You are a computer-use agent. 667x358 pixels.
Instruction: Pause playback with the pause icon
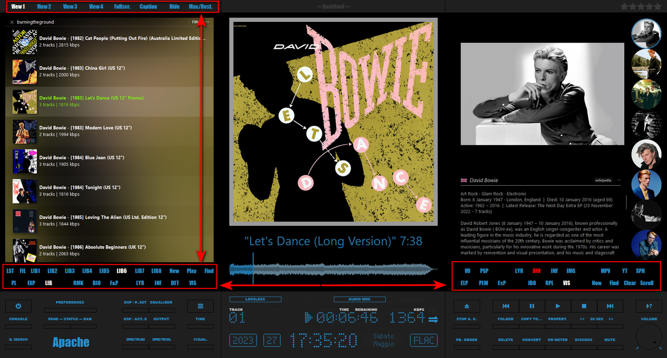point(532,306)
